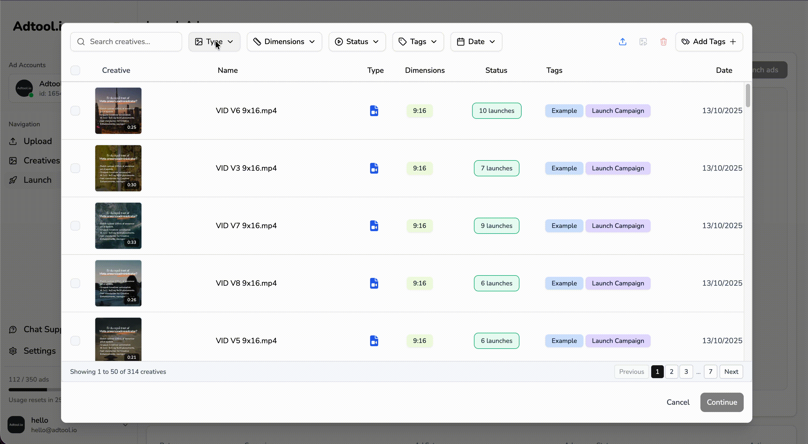808x444 pixels.
Task: Toggle the select-all checkbox in the table header
Action: [x=75, y=70]
